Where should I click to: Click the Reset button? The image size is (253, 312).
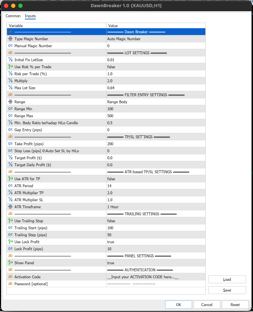click(235, 304)
